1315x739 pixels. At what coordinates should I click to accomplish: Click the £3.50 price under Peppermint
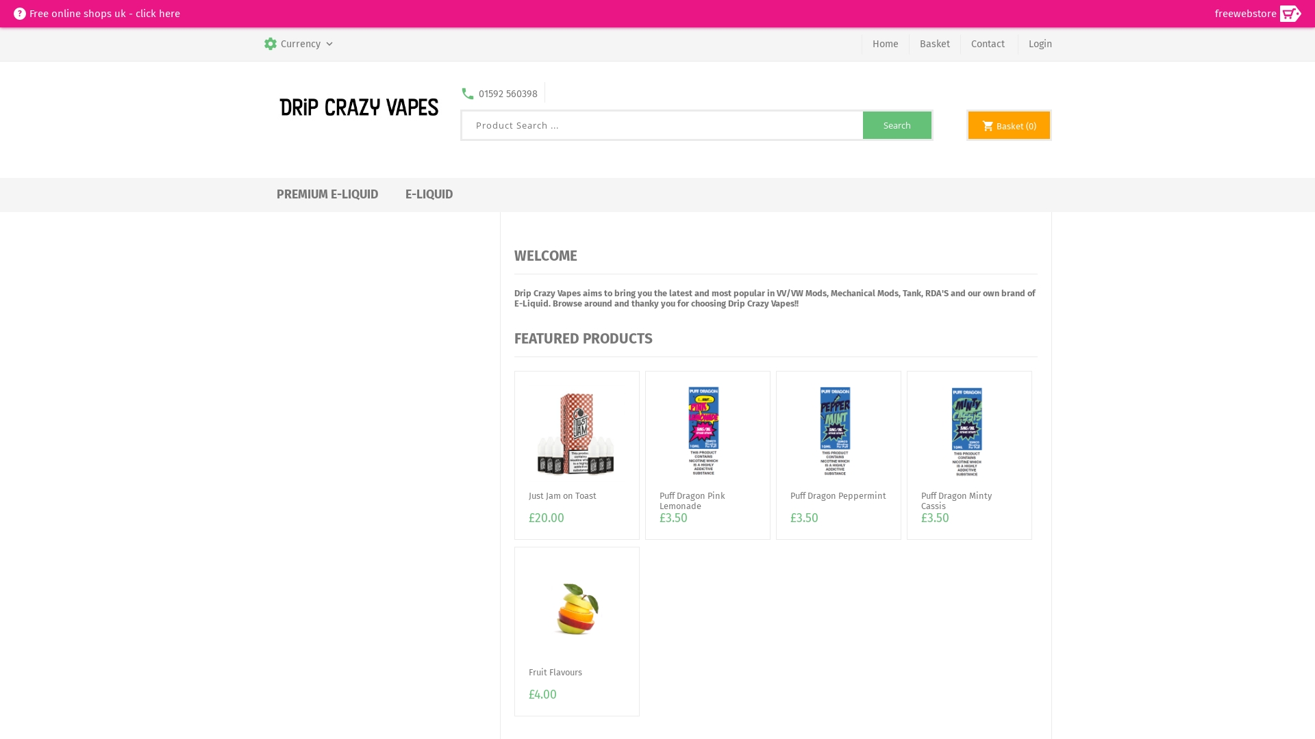click(x=804, y=518)
